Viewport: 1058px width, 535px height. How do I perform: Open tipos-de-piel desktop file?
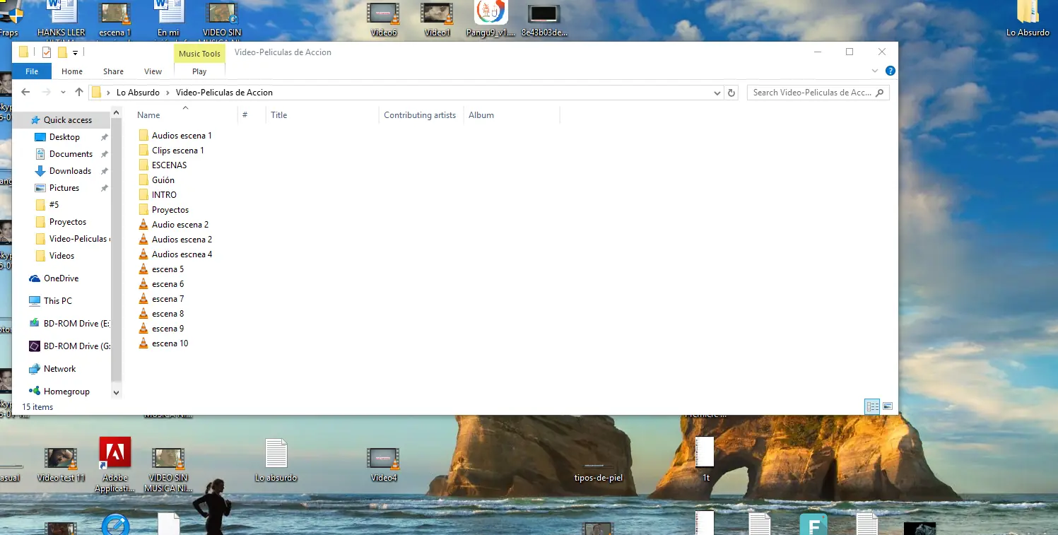tap(599, 471)
